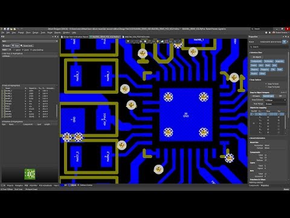Toggle Vias in the Selection Filter

point(274,65)
